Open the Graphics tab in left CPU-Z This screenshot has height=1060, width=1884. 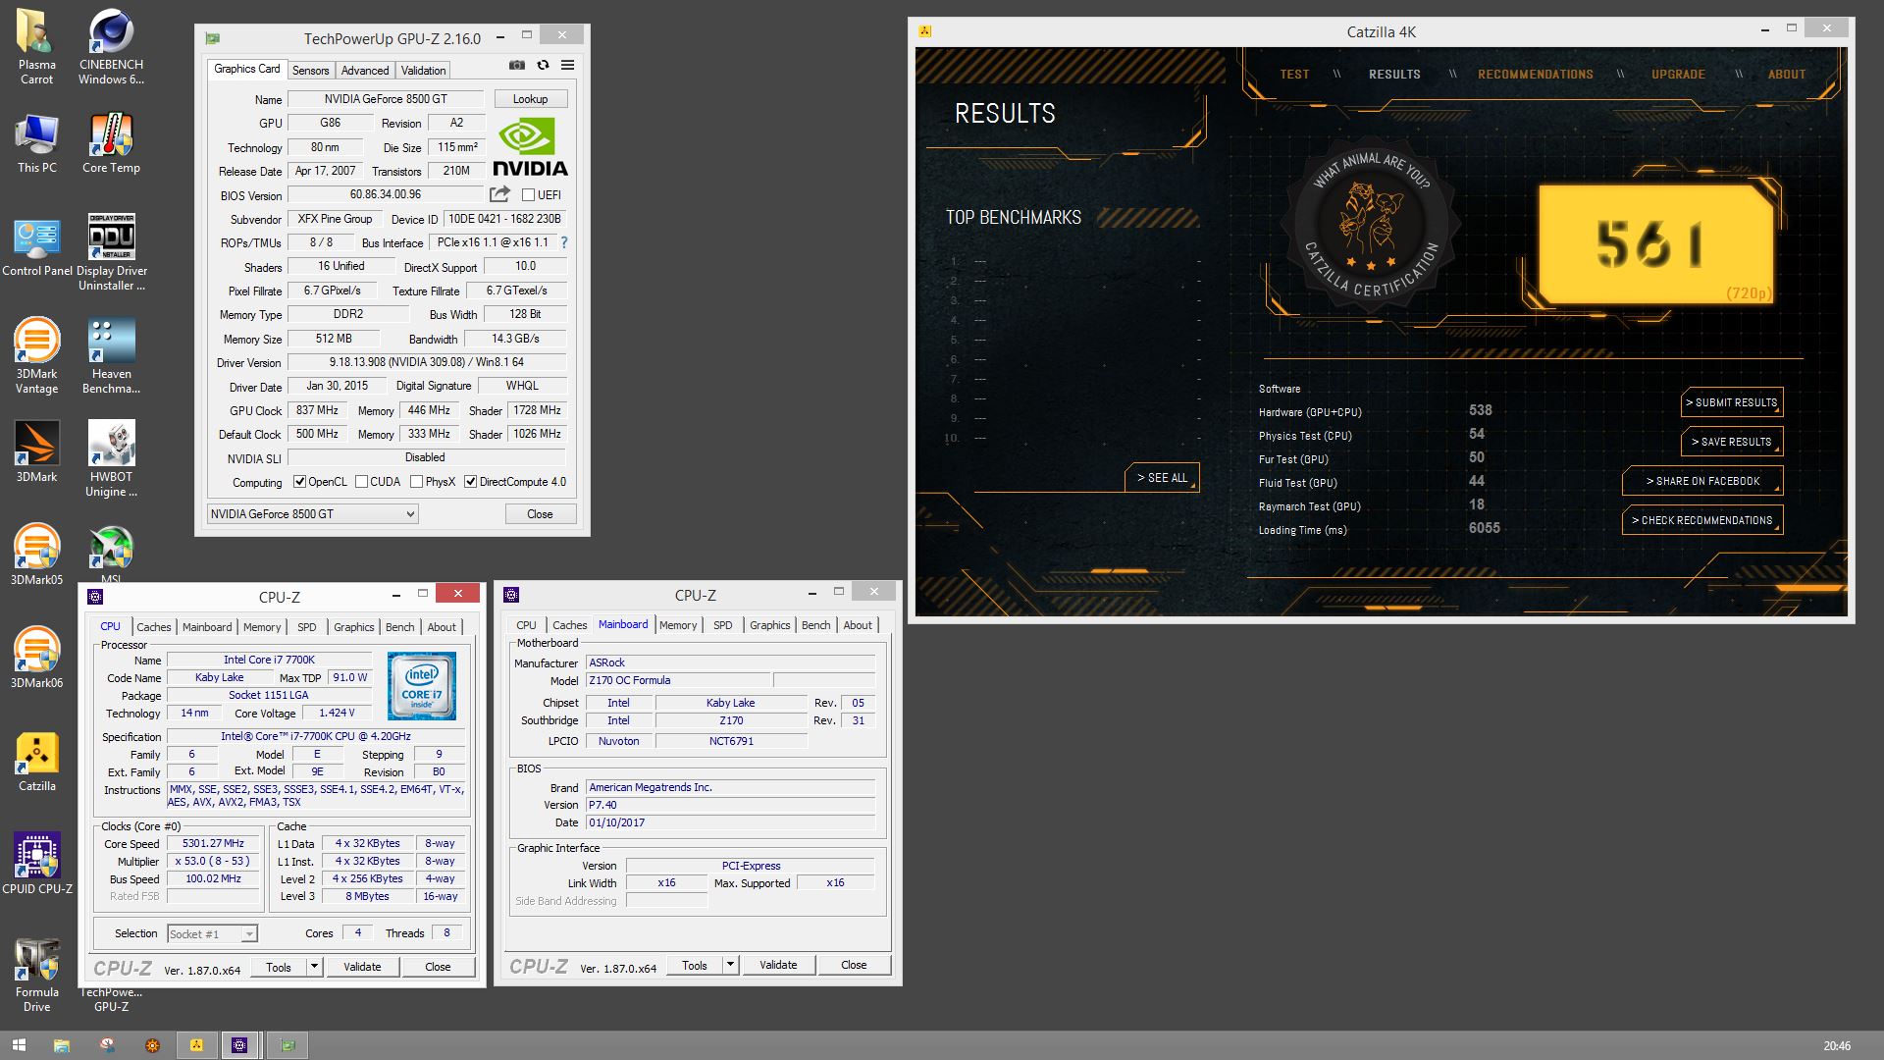pyautogui.click(x=353, y=627)
